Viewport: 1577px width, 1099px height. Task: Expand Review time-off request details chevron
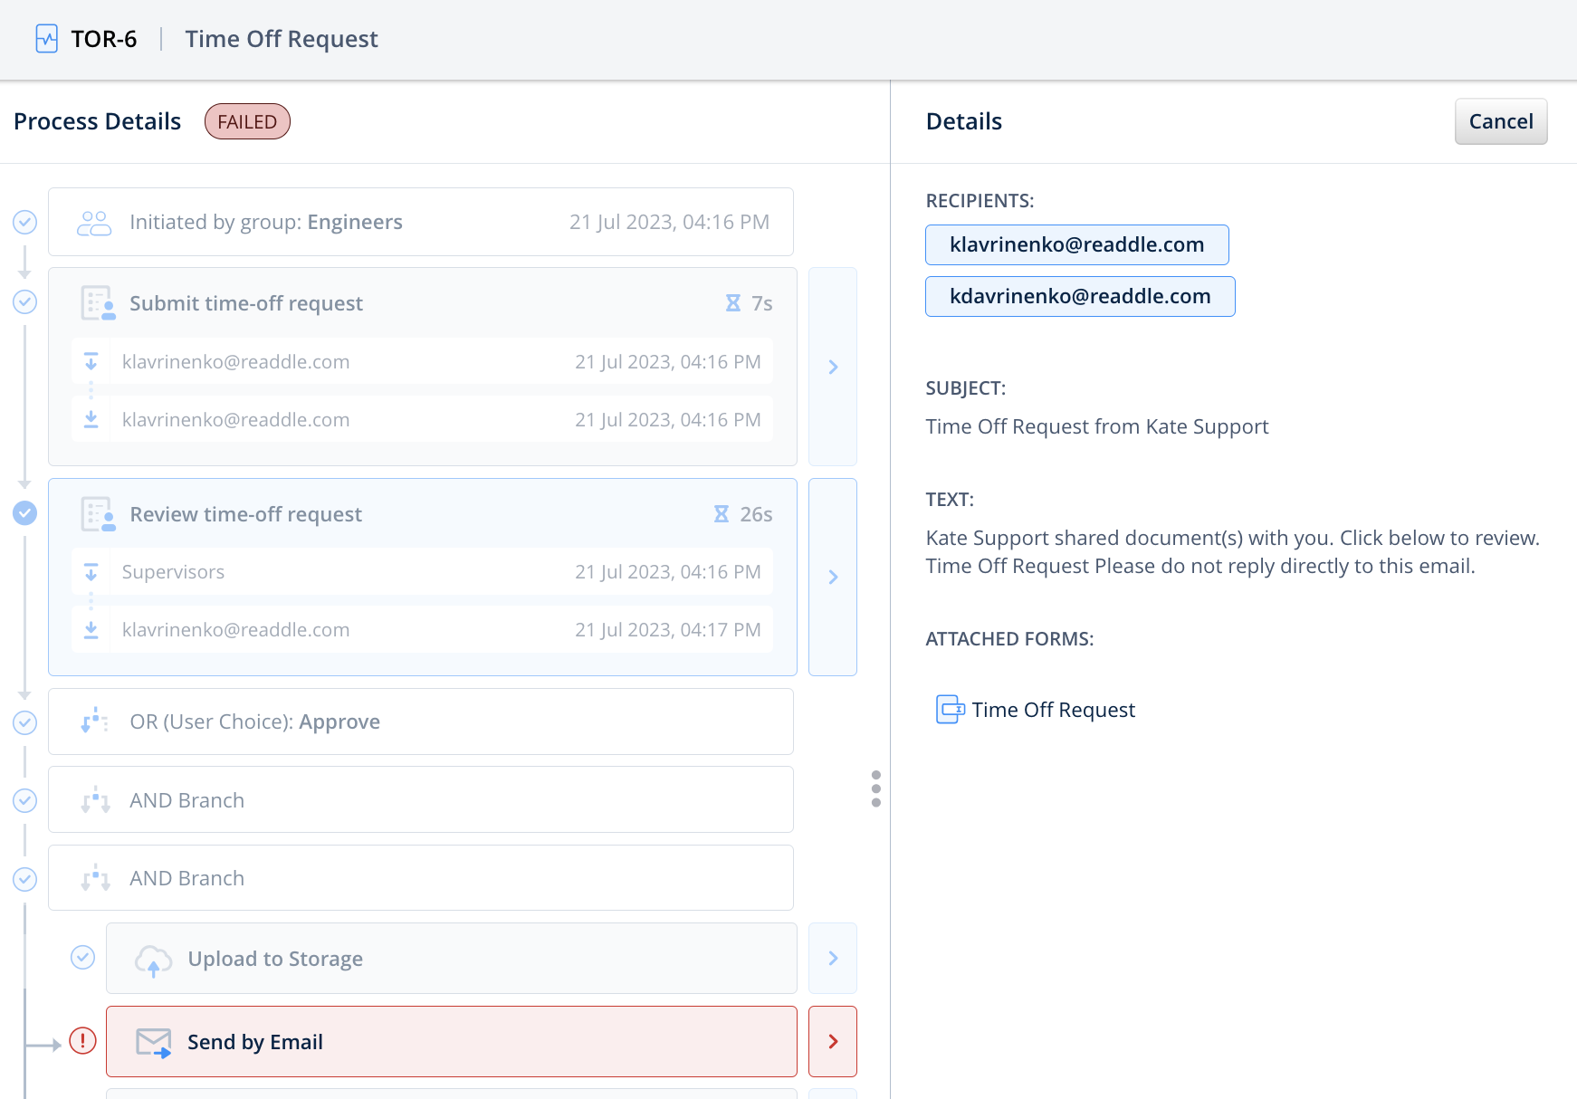(833, 577)
